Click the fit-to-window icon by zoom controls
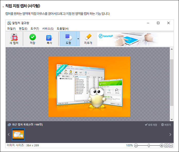179x152 pixels. tap(166, 146)
